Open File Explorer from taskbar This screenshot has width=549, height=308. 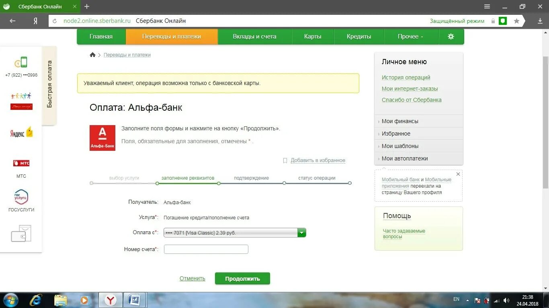tap(61, 300)
